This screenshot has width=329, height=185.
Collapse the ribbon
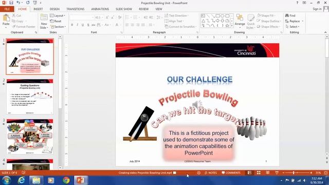coord(325,32)
